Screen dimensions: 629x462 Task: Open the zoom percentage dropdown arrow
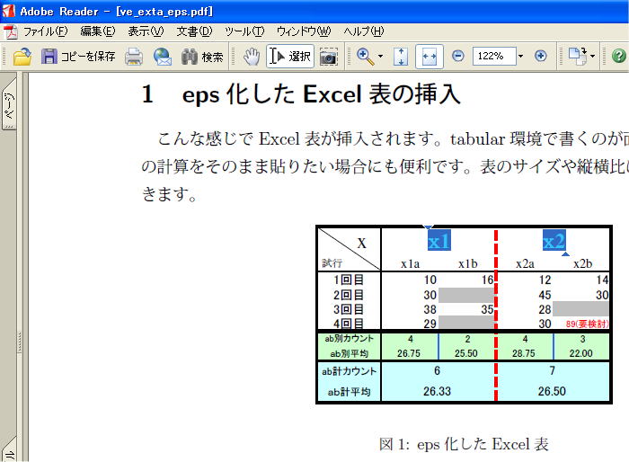[x=520, y=56]
